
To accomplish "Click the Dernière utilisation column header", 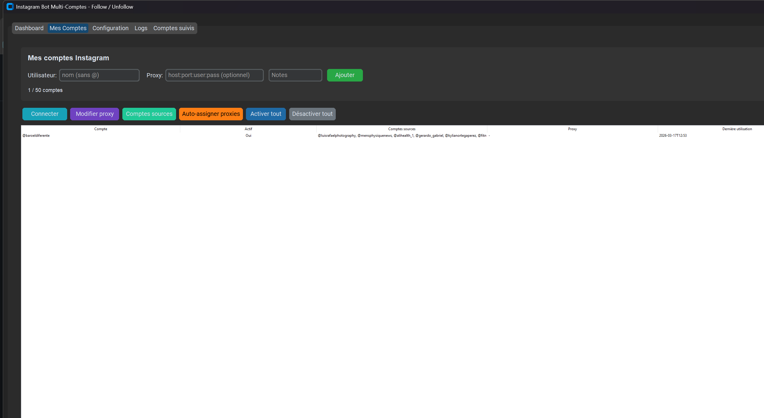I will (737, 129).
